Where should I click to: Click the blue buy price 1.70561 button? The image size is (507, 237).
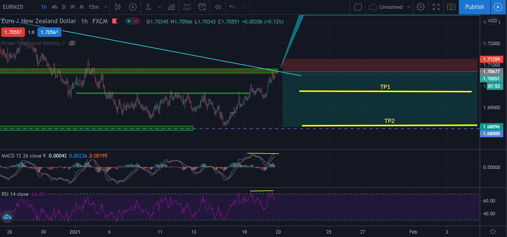pyautogui.click(x=49, y=32)
